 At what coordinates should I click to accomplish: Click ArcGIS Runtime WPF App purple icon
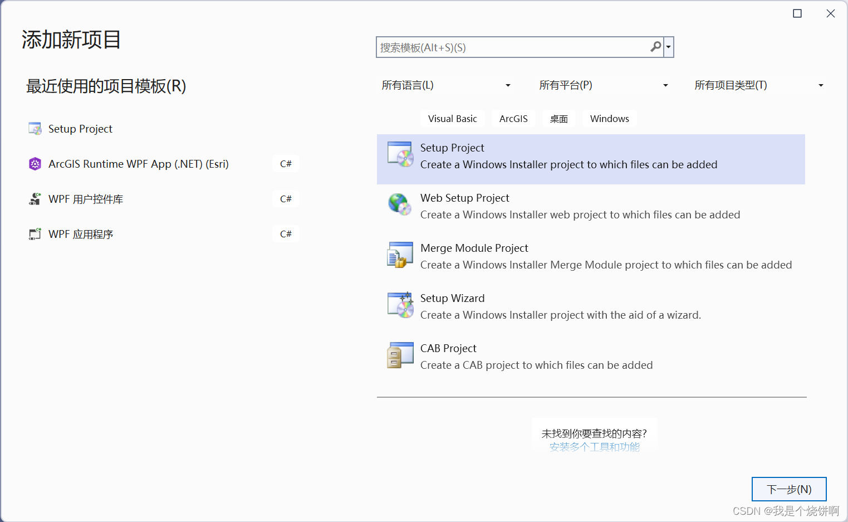point(35,164)
